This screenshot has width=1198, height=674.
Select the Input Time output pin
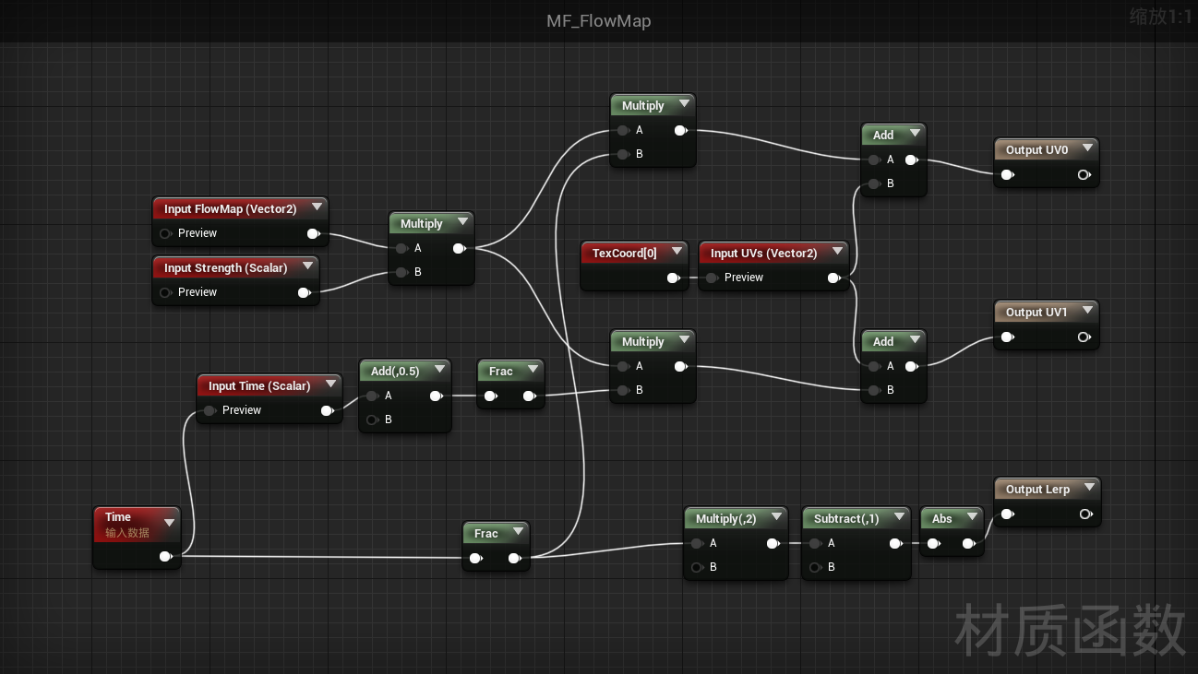(x=328, y=410)
